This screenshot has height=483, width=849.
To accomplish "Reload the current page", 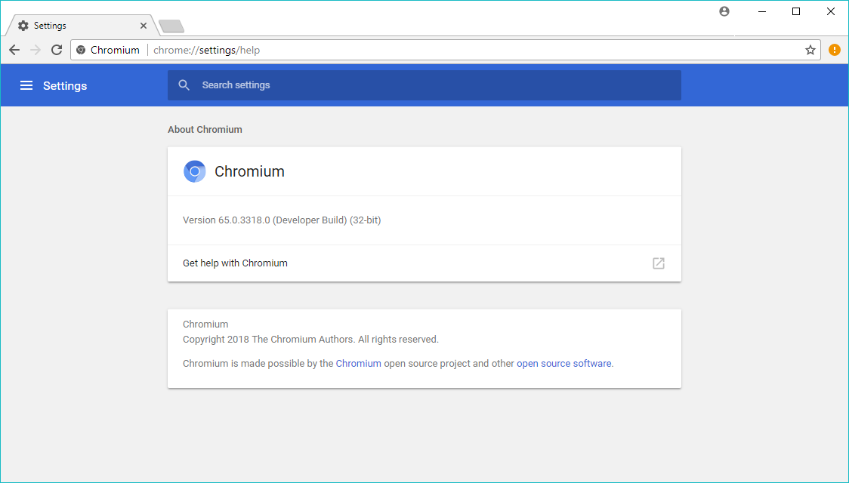I will coord(57,50).
